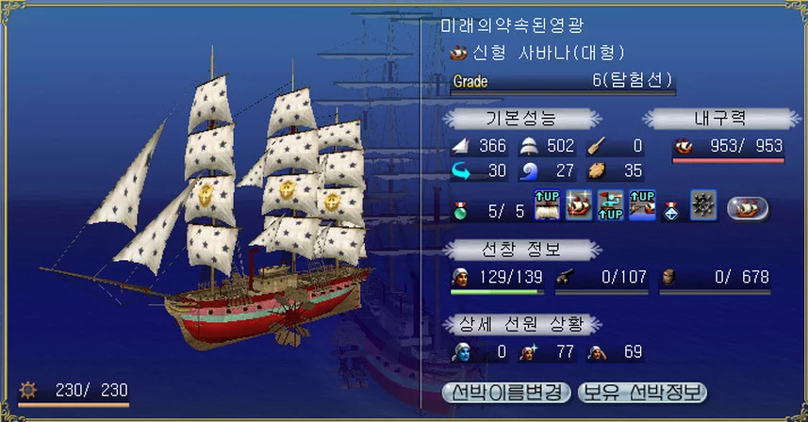Click the 선박이름변경 button
808x422 pixels.
[x=506, y=393]
